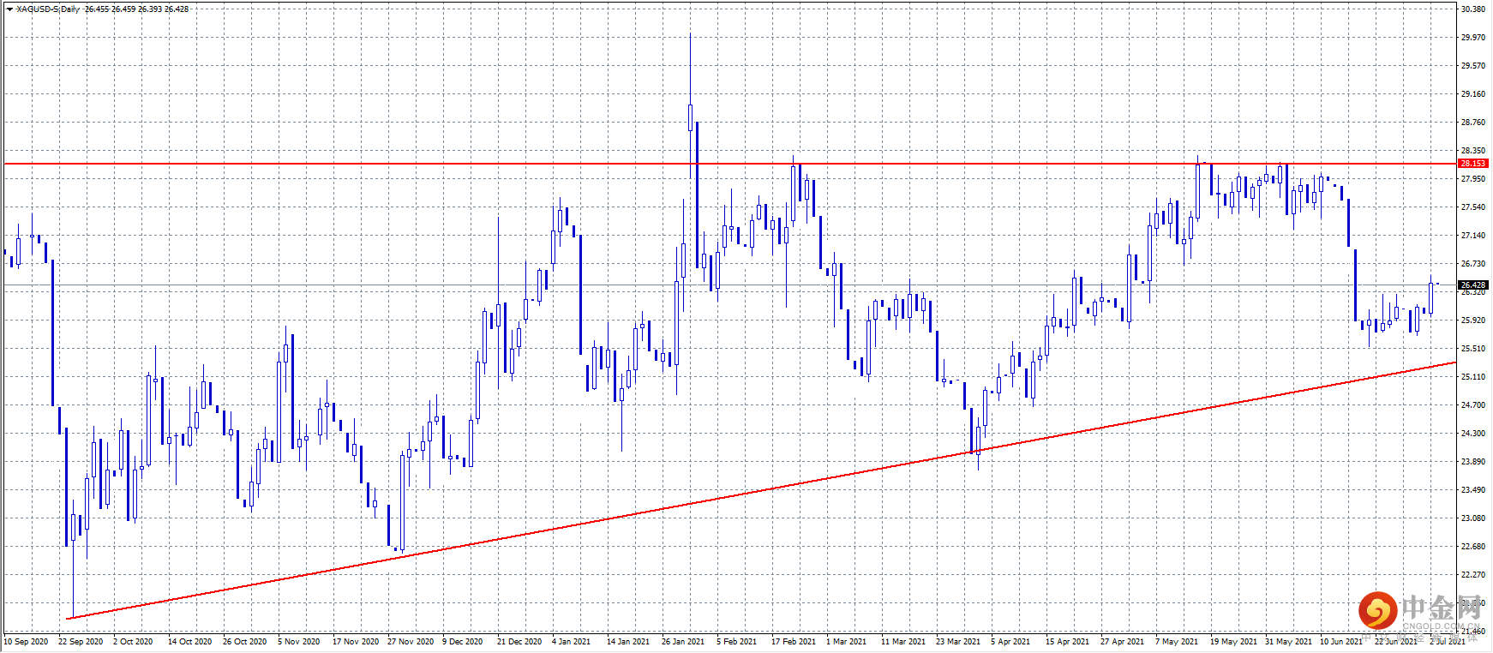Click the 25.110 price scale value

[1472, 377]
